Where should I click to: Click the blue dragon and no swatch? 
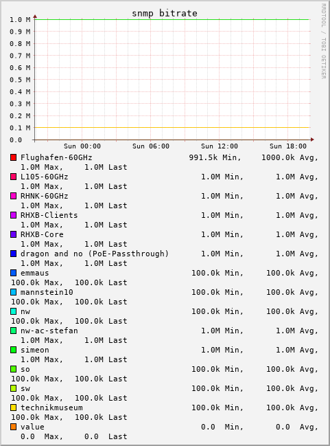click(x=13, y=254)
